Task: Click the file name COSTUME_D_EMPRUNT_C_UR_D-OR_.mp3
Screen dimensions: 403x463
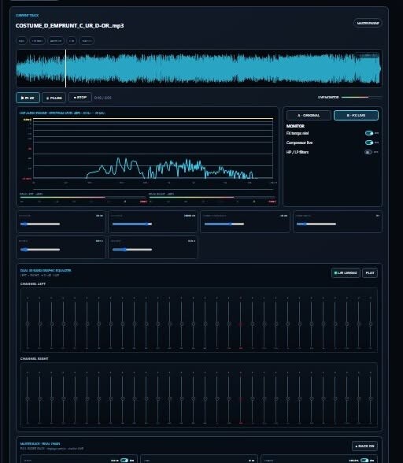Action: coord(70,26)
